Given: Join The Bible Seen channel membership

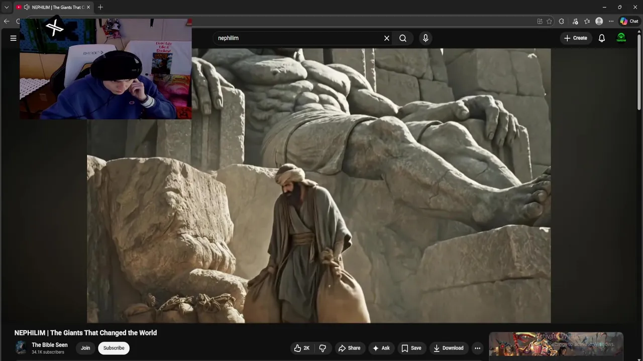Looking at the screenshot, I should [86, 348].
